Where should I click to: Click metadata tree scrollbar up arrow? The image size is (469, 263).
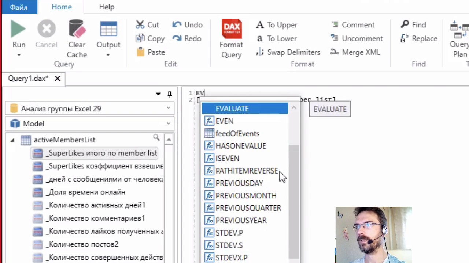click(x=169, y=139)
